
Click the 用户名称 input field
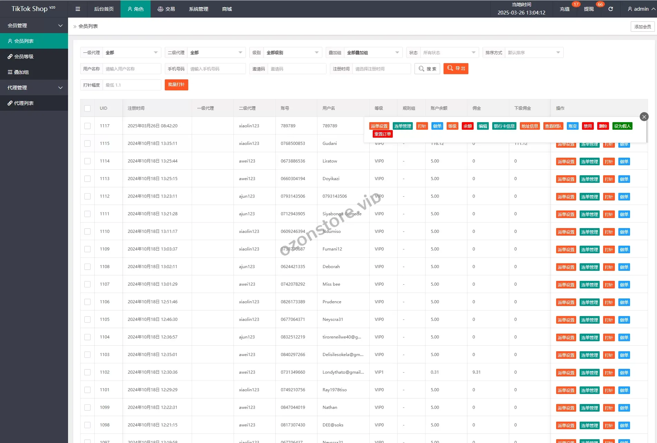[x=131, y=69]
